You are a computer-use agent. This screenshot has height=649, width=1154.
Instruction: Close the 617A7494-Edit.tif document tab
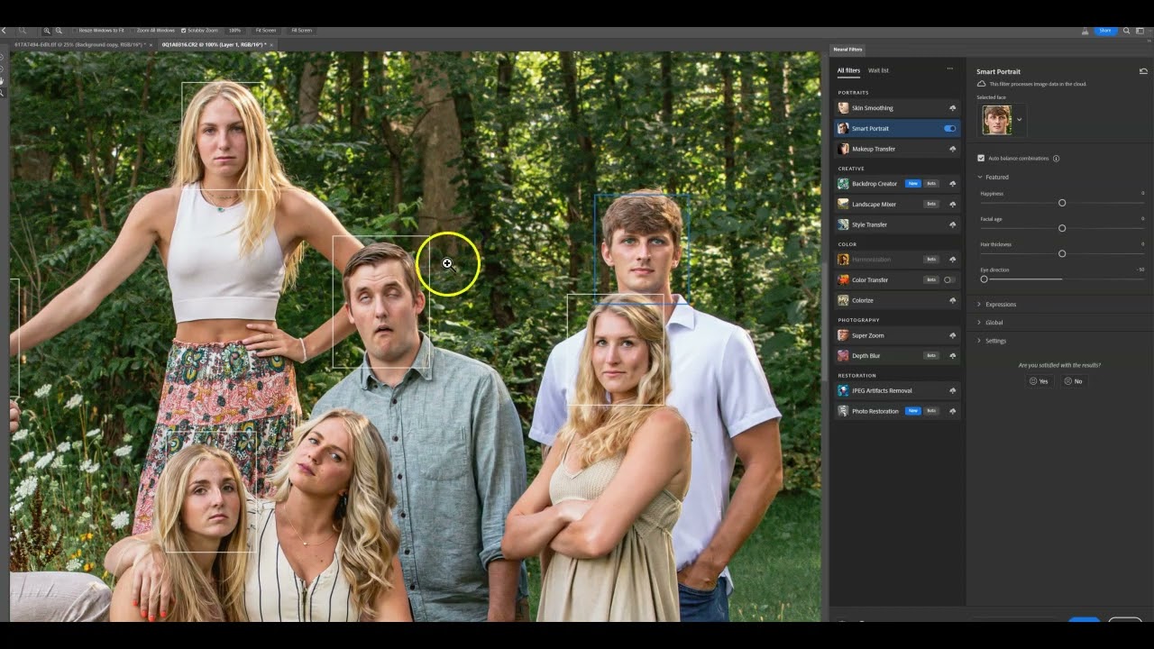[151, 43]
